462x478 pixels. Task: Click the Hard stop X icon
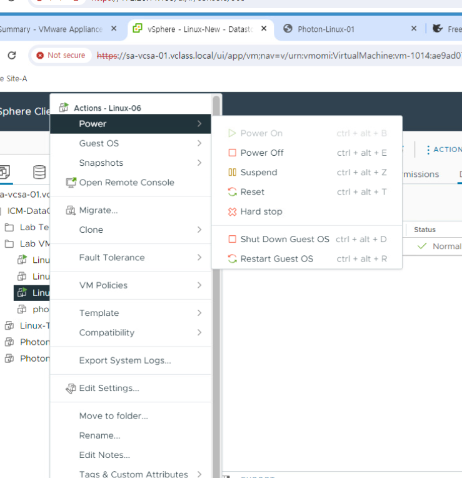click(232, 211)
